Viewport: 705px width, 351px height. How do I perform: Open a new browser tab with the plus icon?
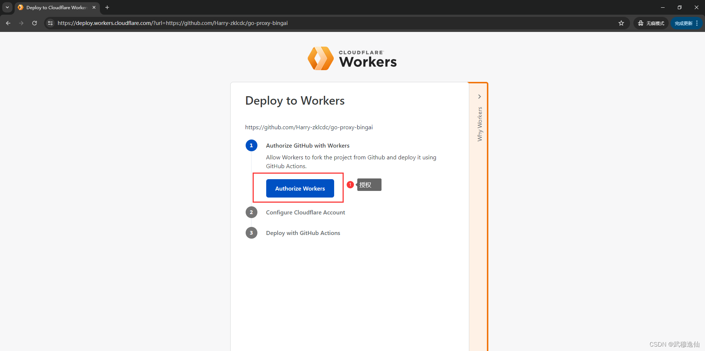pos(107,7)
